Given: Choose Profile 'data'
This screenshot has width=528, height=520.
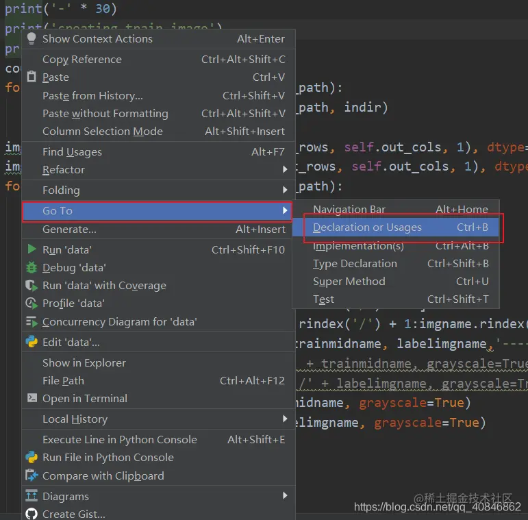Looking at the screenshot, I should click(159, 304).
